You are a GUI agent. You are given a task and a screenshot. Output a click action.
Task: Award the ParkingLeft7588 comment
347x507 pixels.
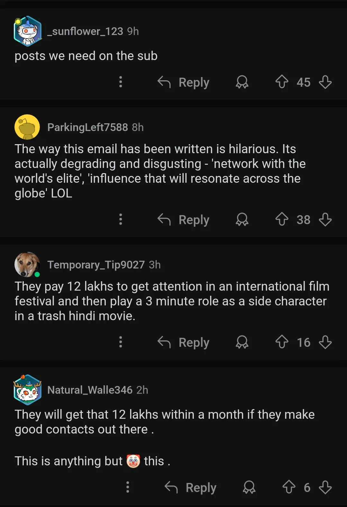point(242,220)
